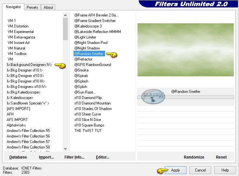Choose @Splash filter
Viewport: 239px width, 176px height.
pos(81,81)
